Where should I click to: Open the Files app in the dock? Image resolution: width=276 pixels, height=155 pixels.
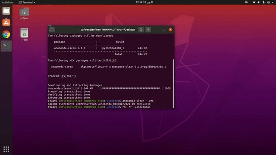(x=6, y=11)
